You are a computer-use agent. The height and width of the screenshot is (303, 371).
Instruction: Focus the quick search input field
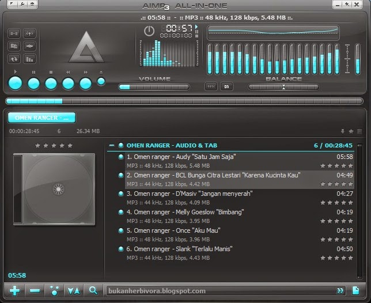pos(221,291)
